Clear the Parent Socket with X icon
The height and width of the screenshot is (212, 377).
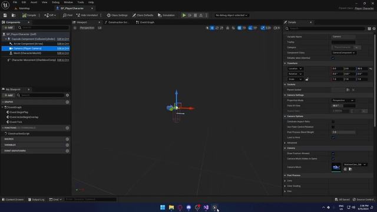(x=353, y=90)
